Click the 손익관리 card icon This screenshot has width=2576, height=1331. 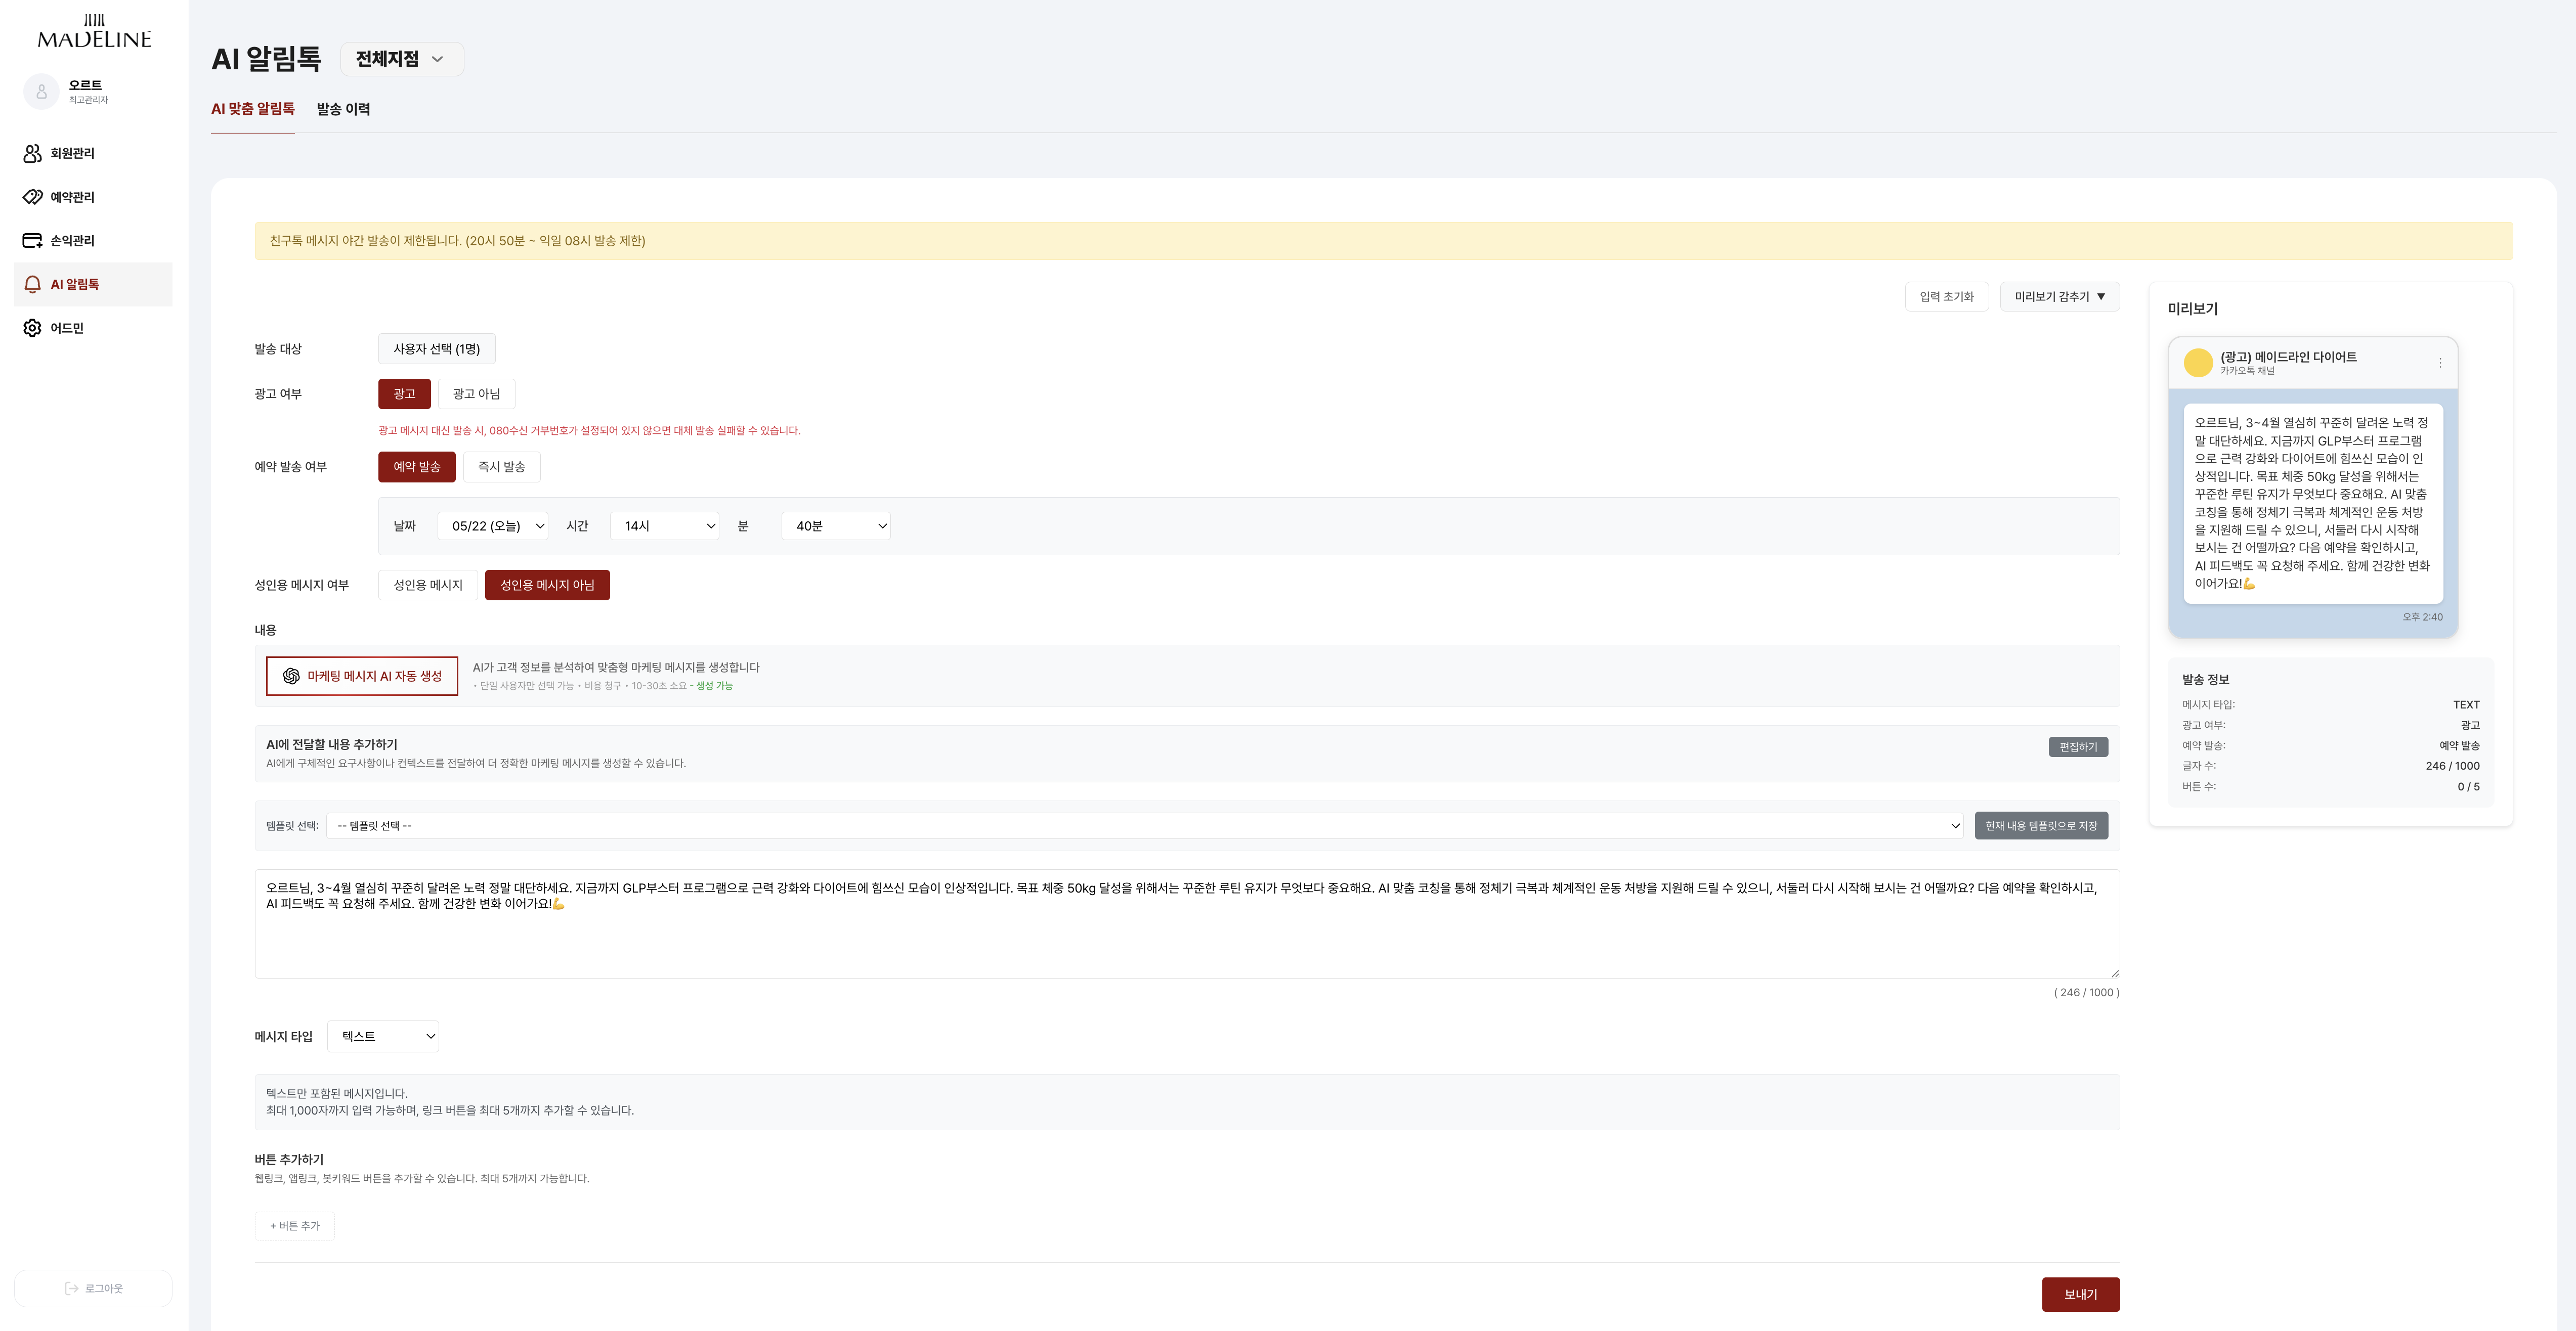point(33,241)
